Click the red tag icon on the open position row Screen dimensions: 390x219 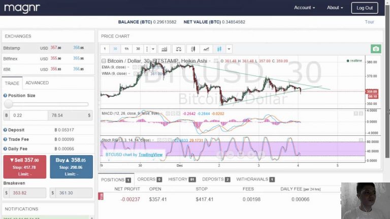click(x=101, y=196)
